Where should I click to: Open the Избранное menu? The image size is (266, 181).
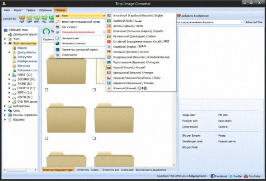(x=45, y=10)
